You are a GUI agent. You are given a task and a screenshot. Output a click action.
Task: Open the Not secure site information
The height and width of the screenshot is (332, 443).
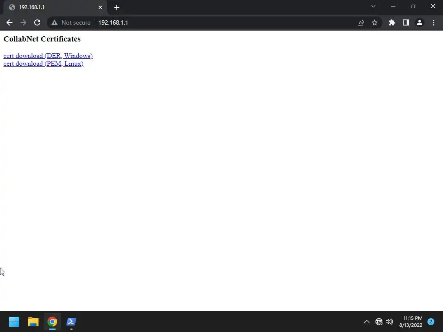[x=71, y=22]
